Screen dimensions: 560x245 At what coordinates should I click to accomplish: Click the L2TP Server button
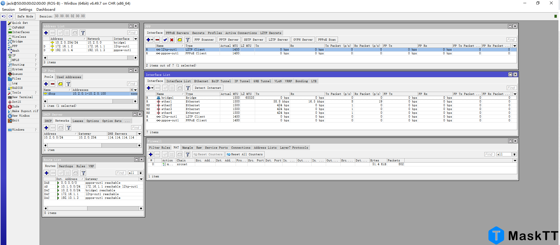pos(278,40)
